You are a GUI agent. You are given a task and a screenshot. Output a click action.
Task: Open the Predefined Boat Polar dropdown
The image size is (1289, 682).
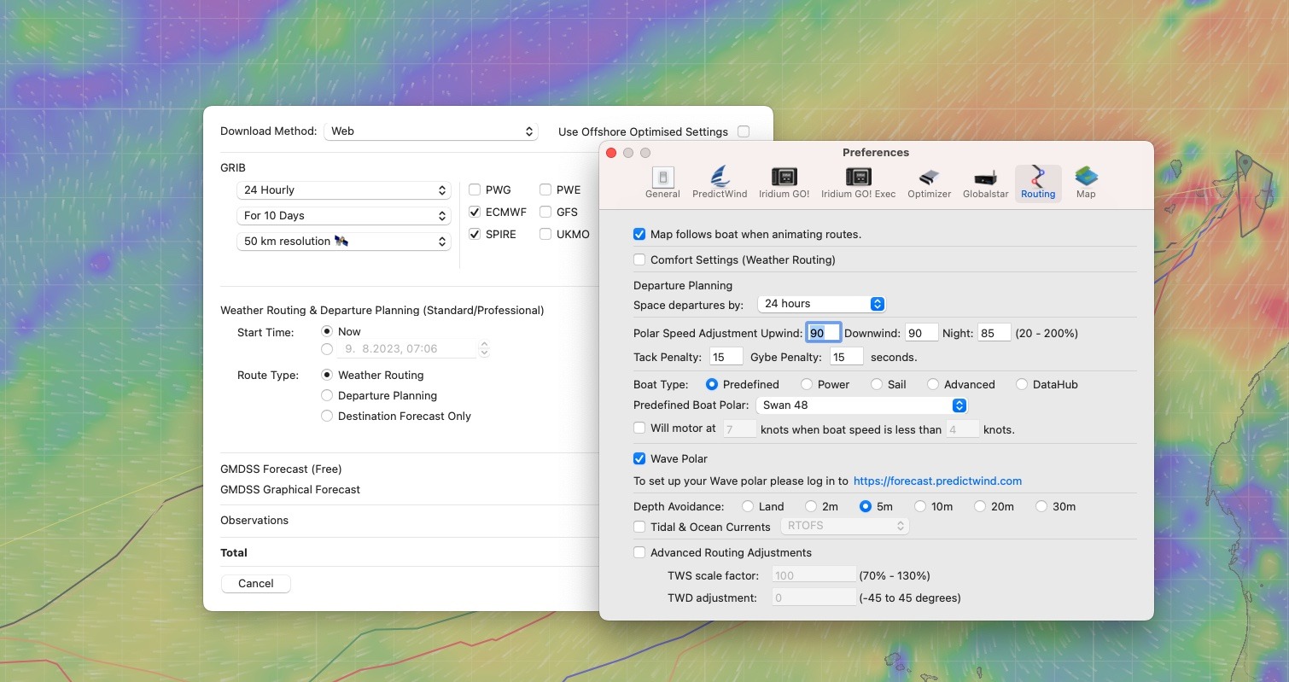pyautogui.click(x=862, y=405)
